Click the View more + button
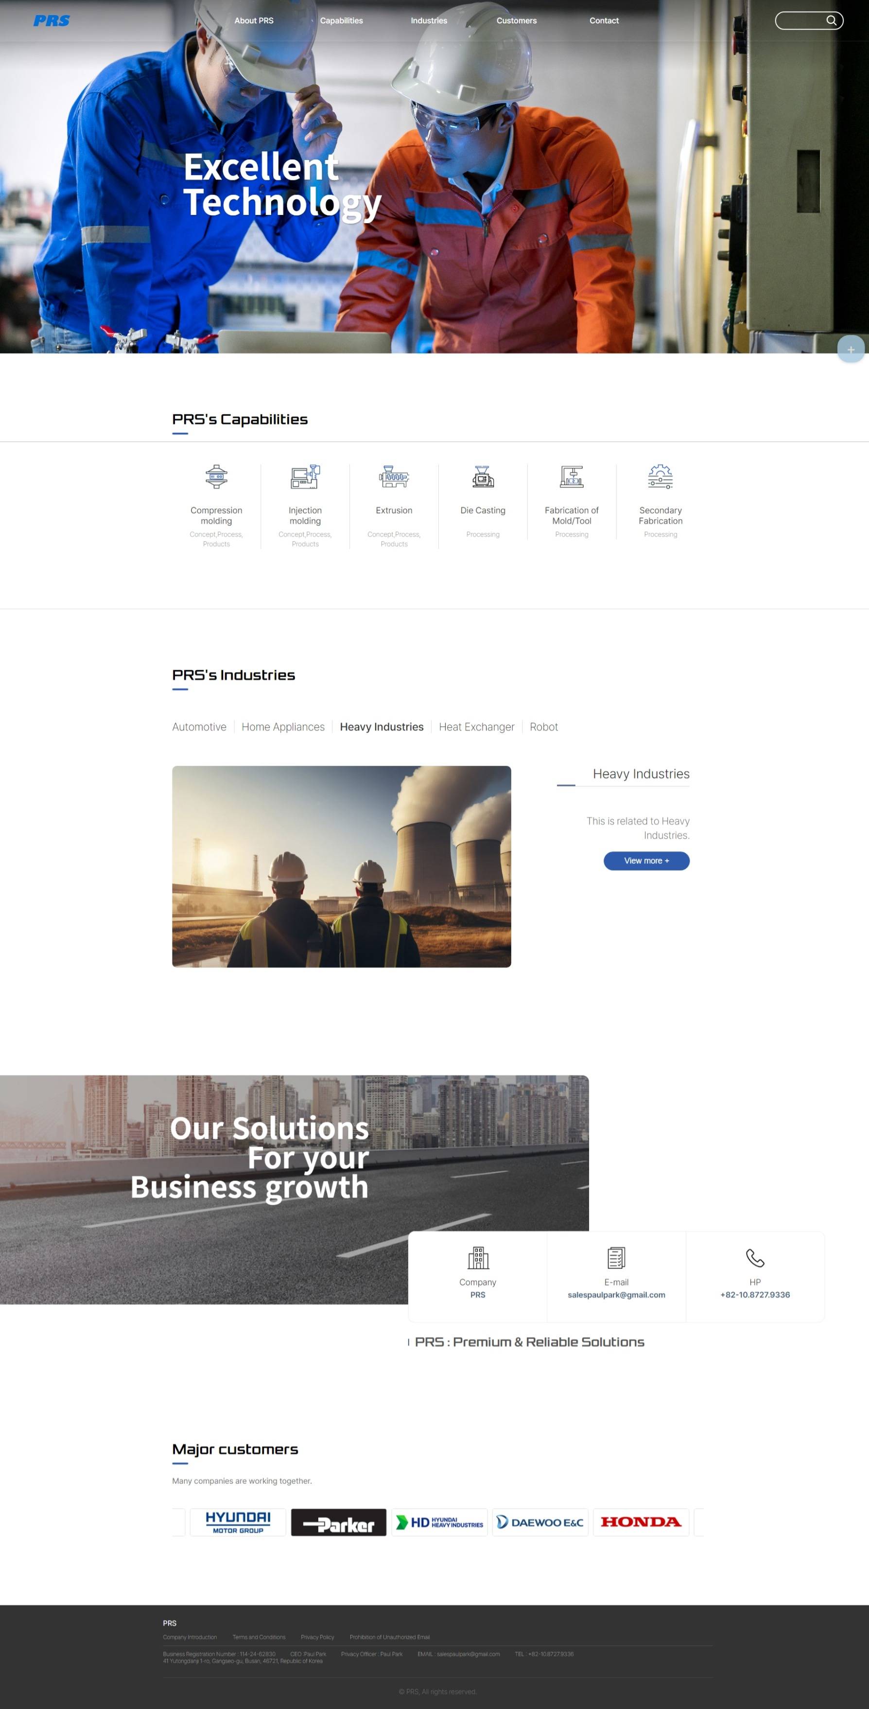The height and width of the screenshot is (1709, 869). click(x=647, y=861)
